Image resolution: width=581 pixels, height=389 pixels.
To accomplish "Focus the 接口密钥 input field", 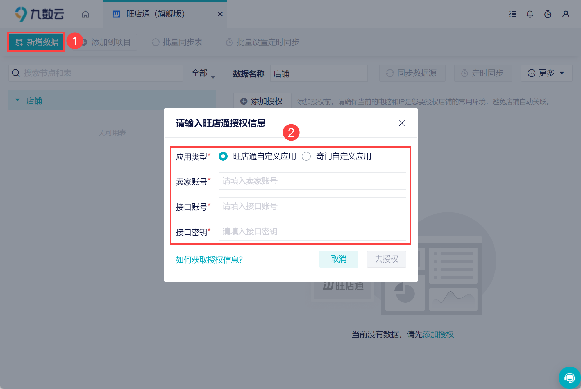I will [x=312, y=232].
